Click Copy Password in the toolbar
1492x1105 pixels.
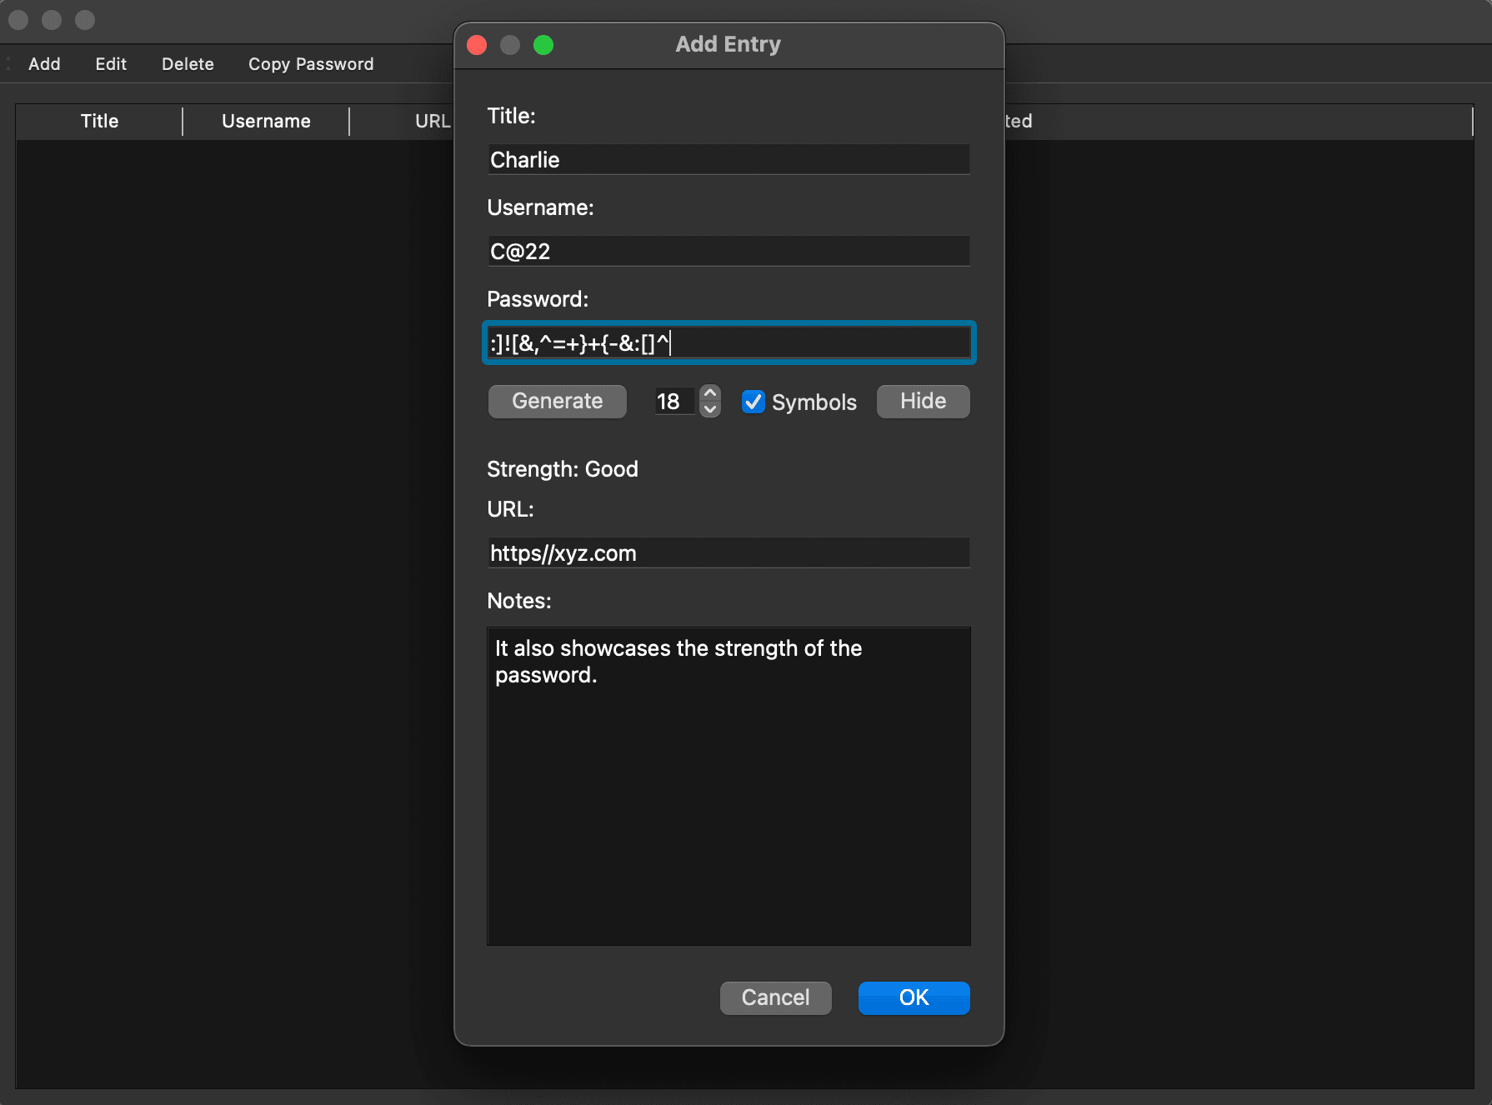[311, 64]
